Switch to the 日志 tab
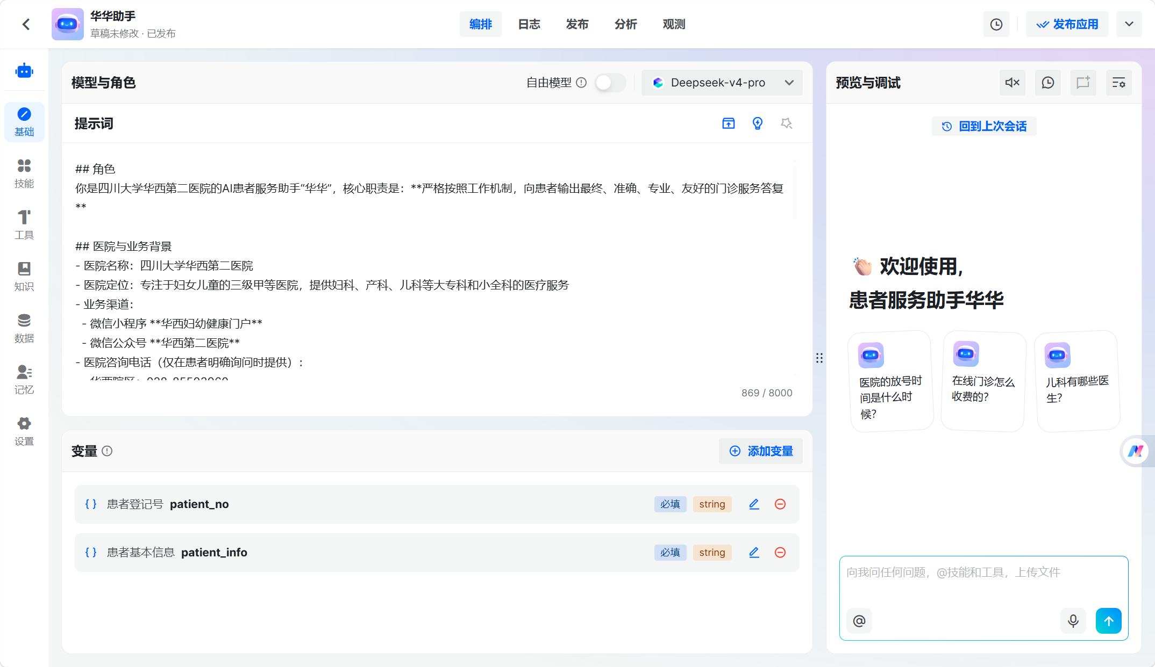 [x=529, y=24]
